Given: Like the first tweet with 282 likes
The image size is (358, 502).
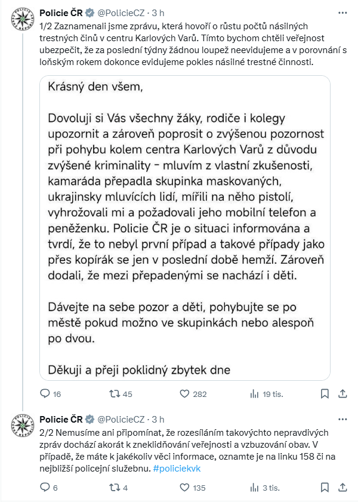Looking at the screenshot, I should tap(185, 394).
